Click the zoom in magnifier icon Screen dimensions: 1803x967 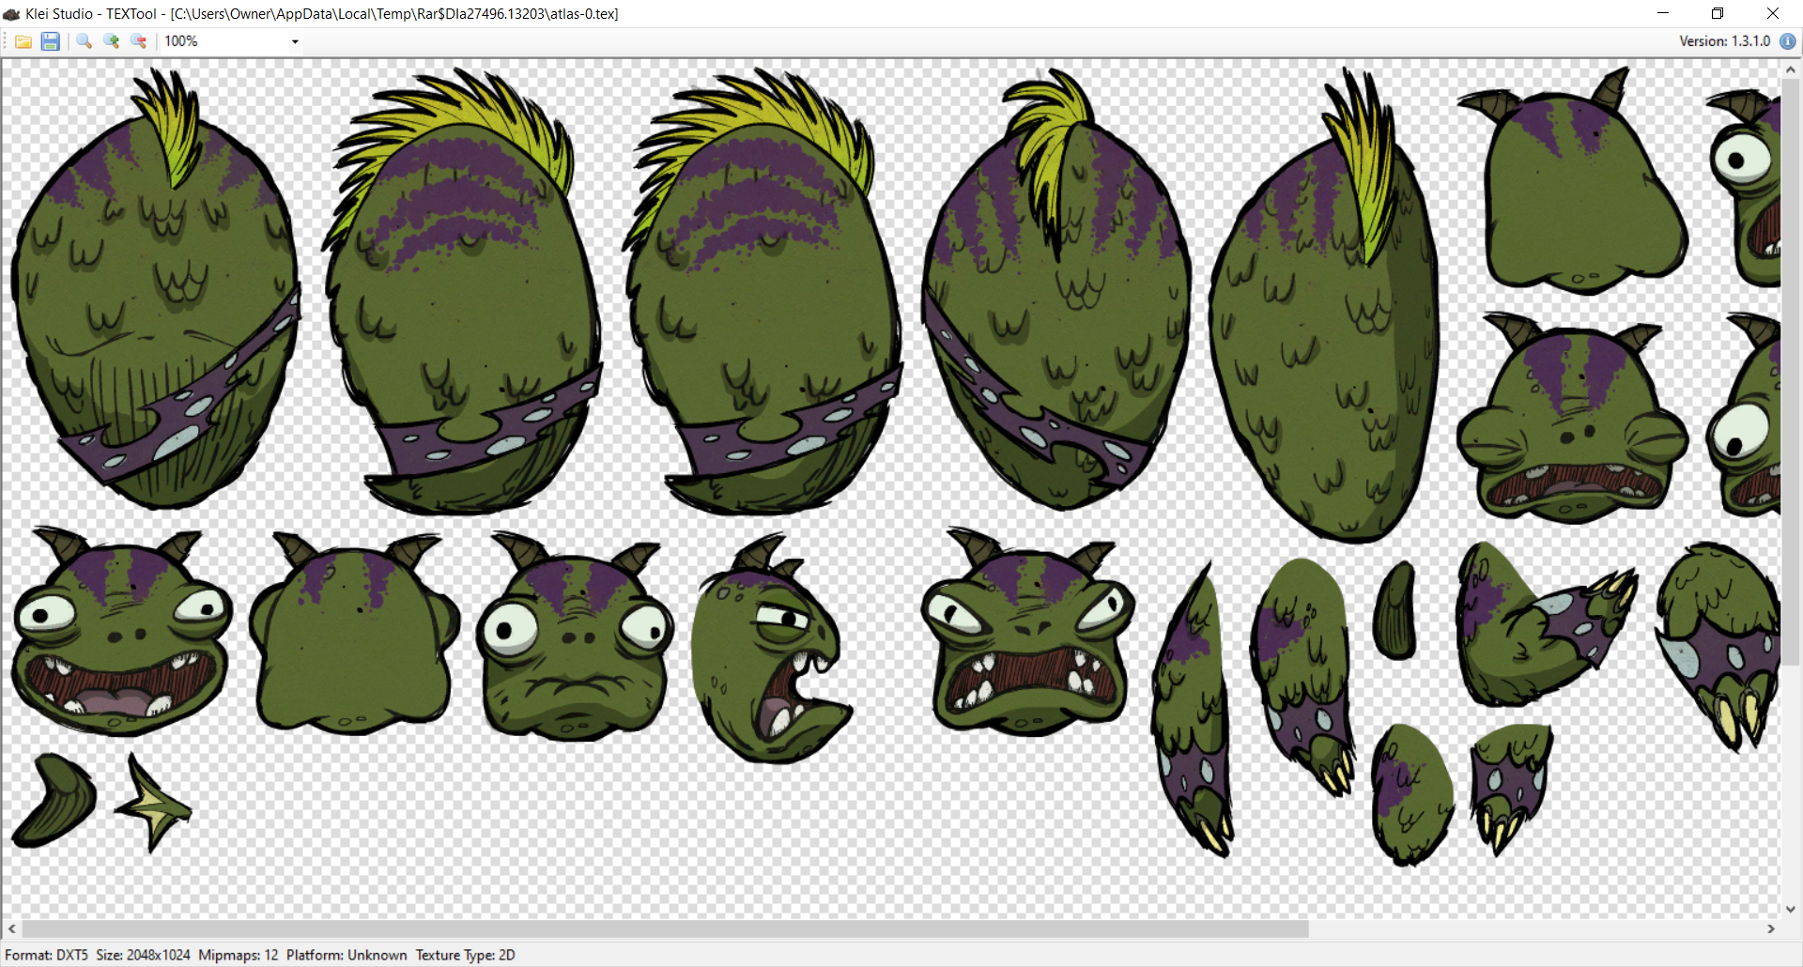[x=111, y=41]
